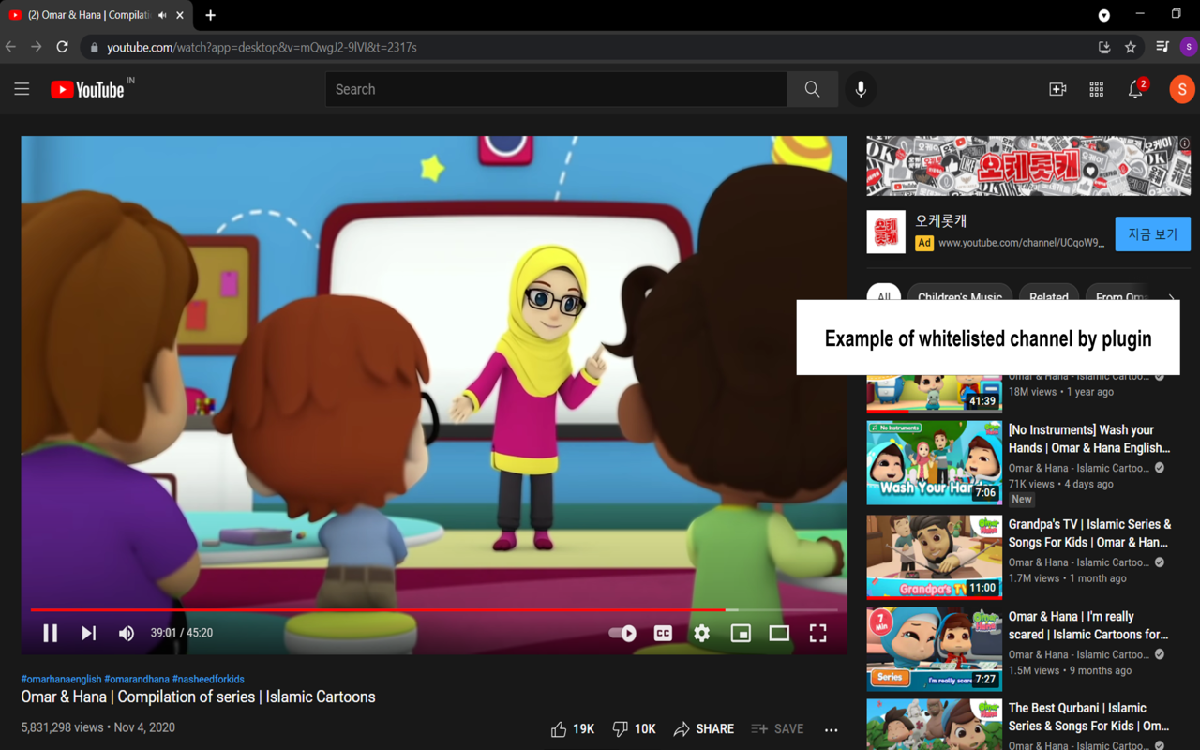1200x750 pixels.
Task: Enable theater mode
Action: pos(779,633)
